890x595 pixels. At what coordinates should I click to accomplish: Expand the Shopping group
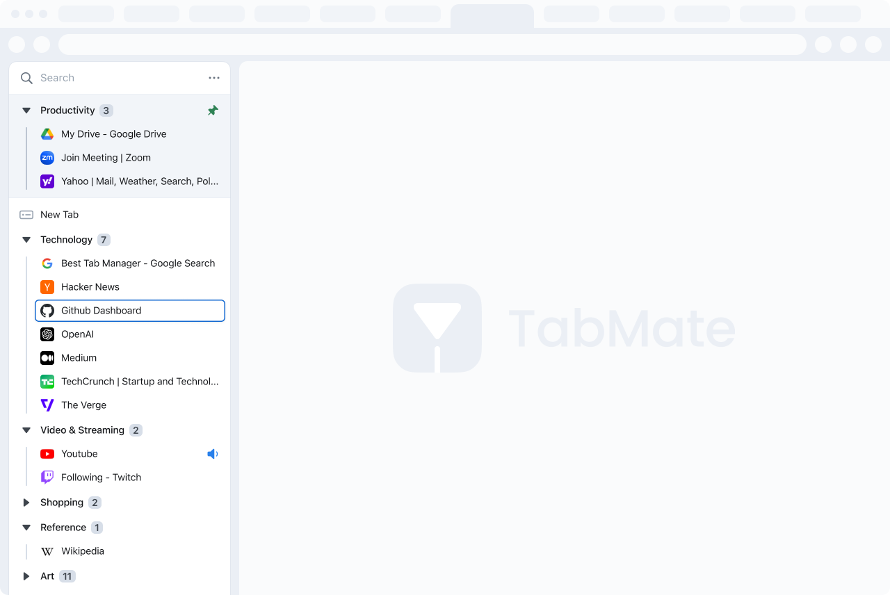[x=26, y=503]
